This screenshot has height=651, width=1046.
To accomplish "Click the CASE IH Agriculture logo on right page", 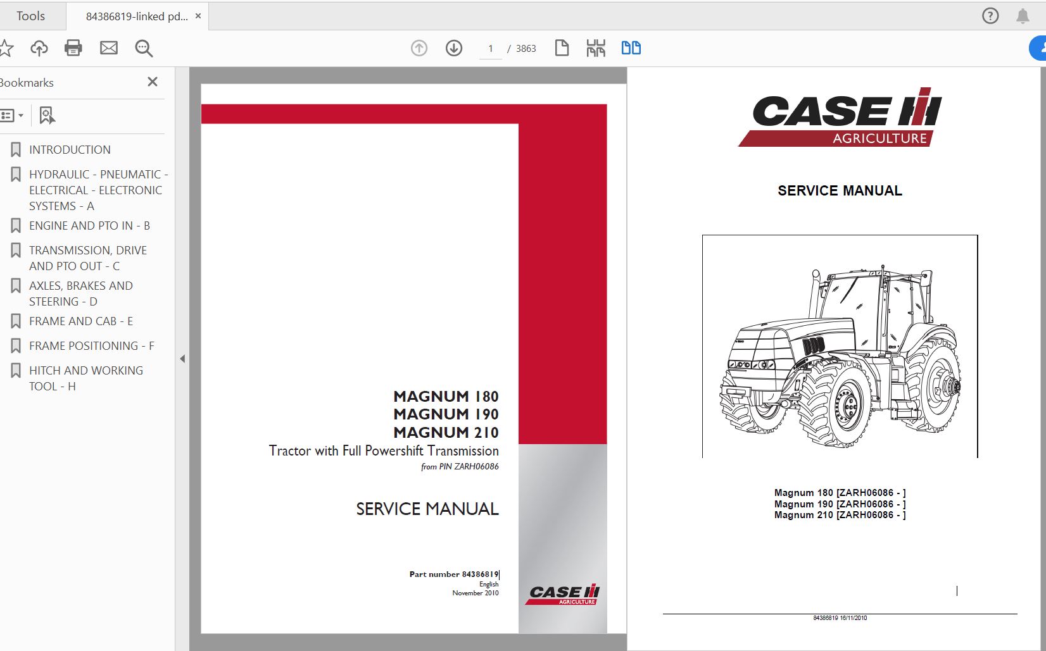I will pos(840,118).
